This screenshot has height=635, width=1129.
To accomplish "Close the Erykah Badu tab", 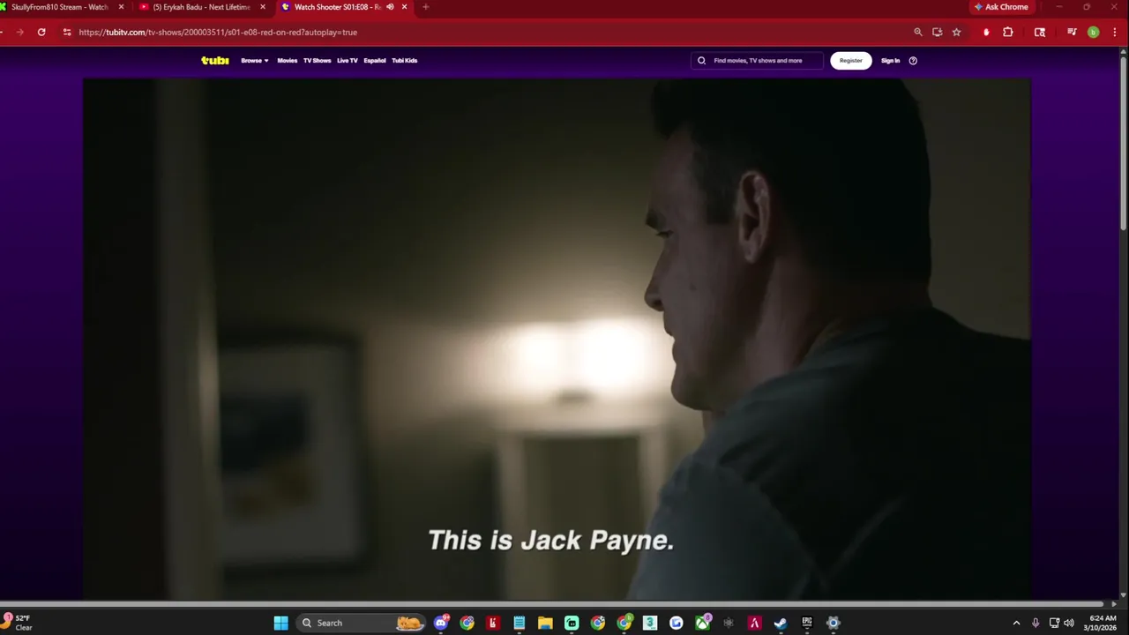I will click(263, 7).
